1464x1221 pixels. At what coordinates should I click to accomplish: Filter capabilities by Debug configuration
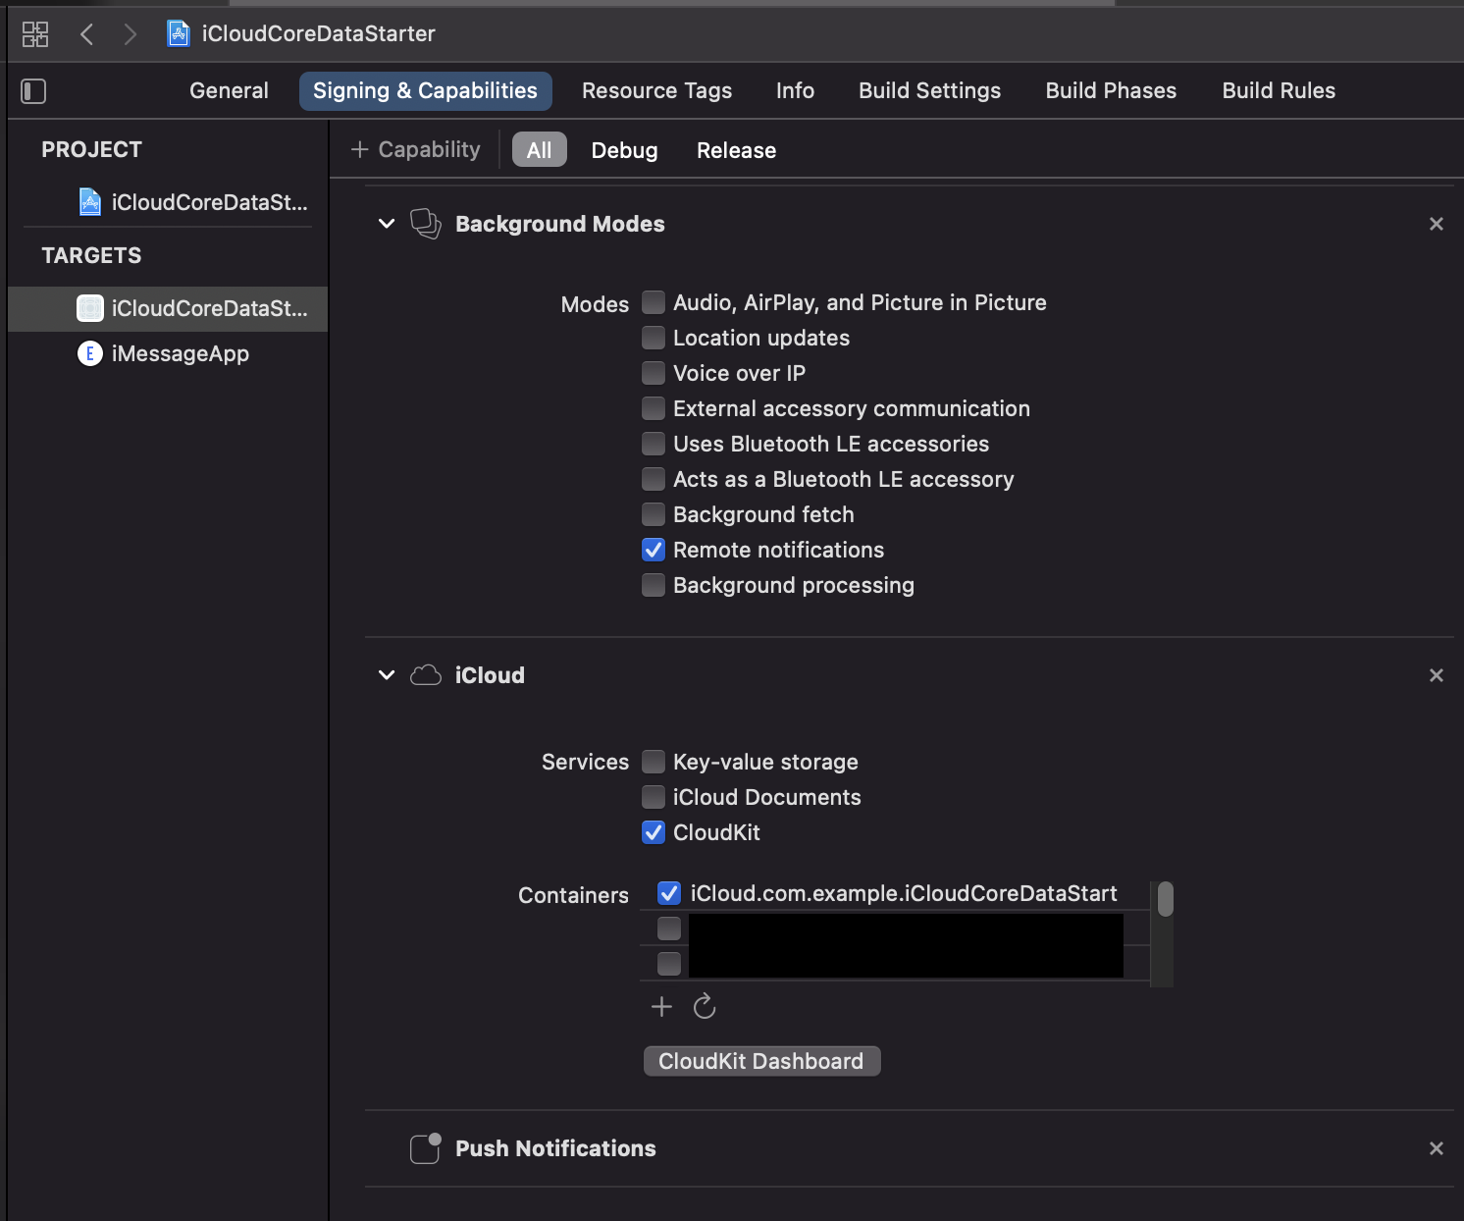[x=624, y=150]
